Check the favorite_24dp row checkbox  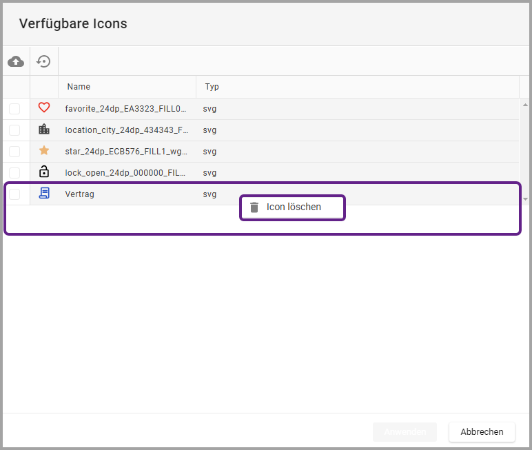pos(14,108)
